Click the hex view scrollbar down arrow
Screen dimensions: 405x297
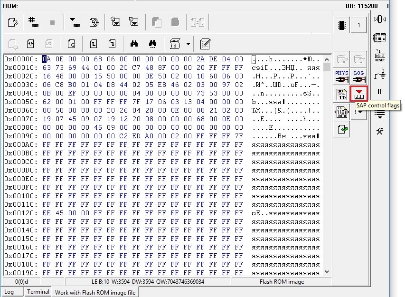click(327, 272)
